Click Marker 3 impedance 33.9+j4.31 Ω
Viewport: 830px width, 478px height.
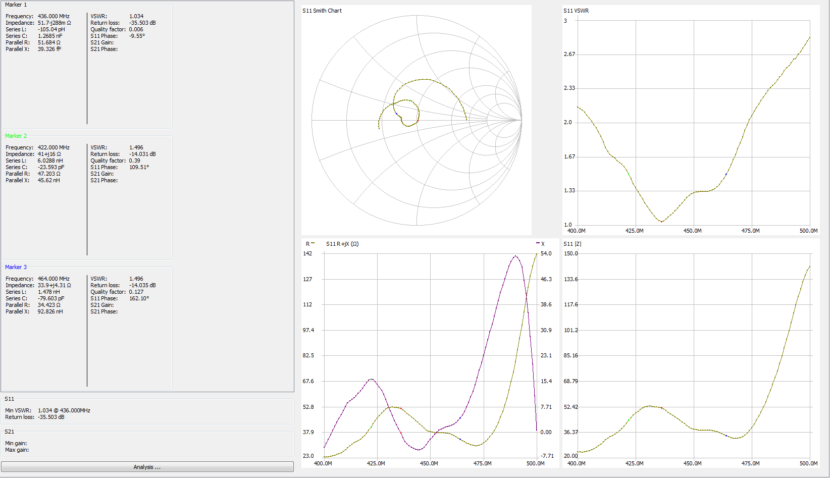click(x=54, y=285)
